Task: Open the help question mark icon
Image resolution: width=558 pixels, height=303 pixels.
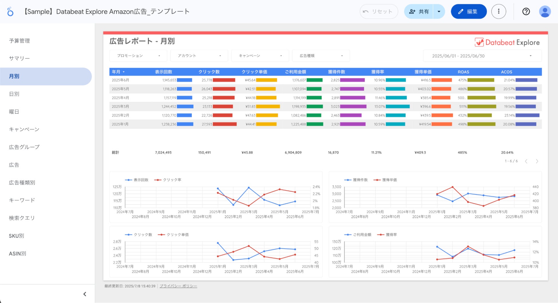Action: (x=526, y=11)
